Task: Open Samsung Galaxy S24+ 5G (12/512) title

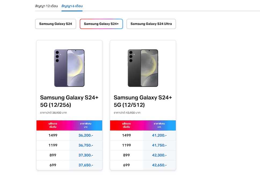Action: 143,101
